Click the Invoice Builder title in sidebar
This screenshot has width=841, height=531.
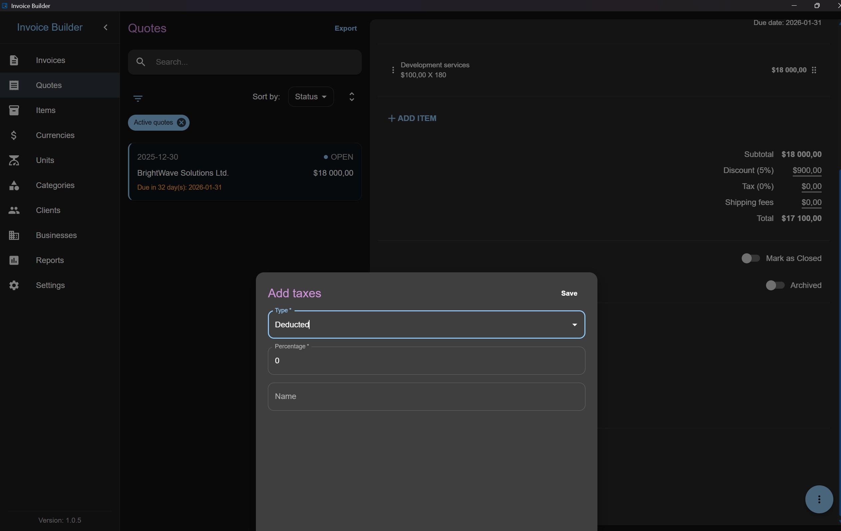pyautogui.click(x=50, y=27)
